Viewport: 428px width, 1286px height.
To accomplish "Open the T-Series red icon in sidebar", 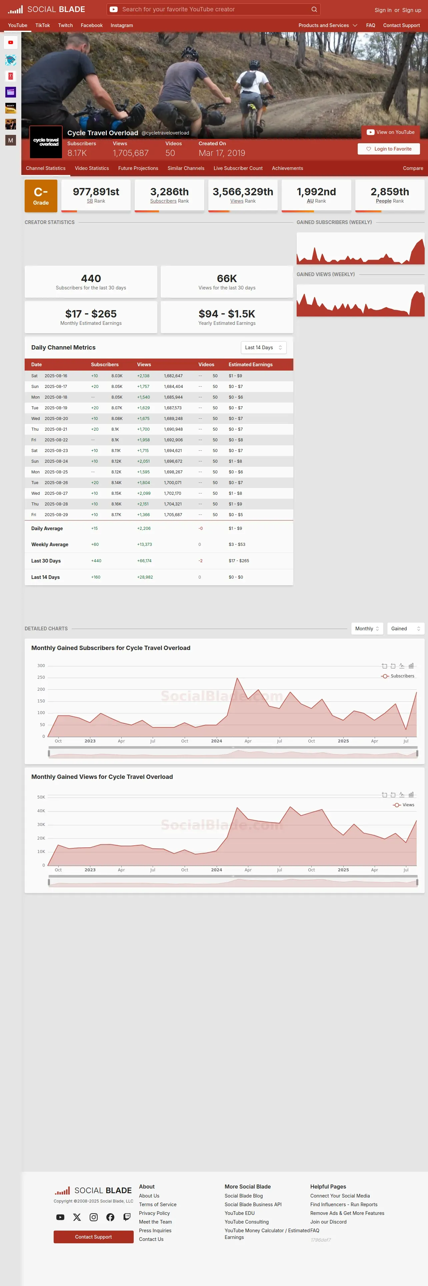I will click(10, 76).
